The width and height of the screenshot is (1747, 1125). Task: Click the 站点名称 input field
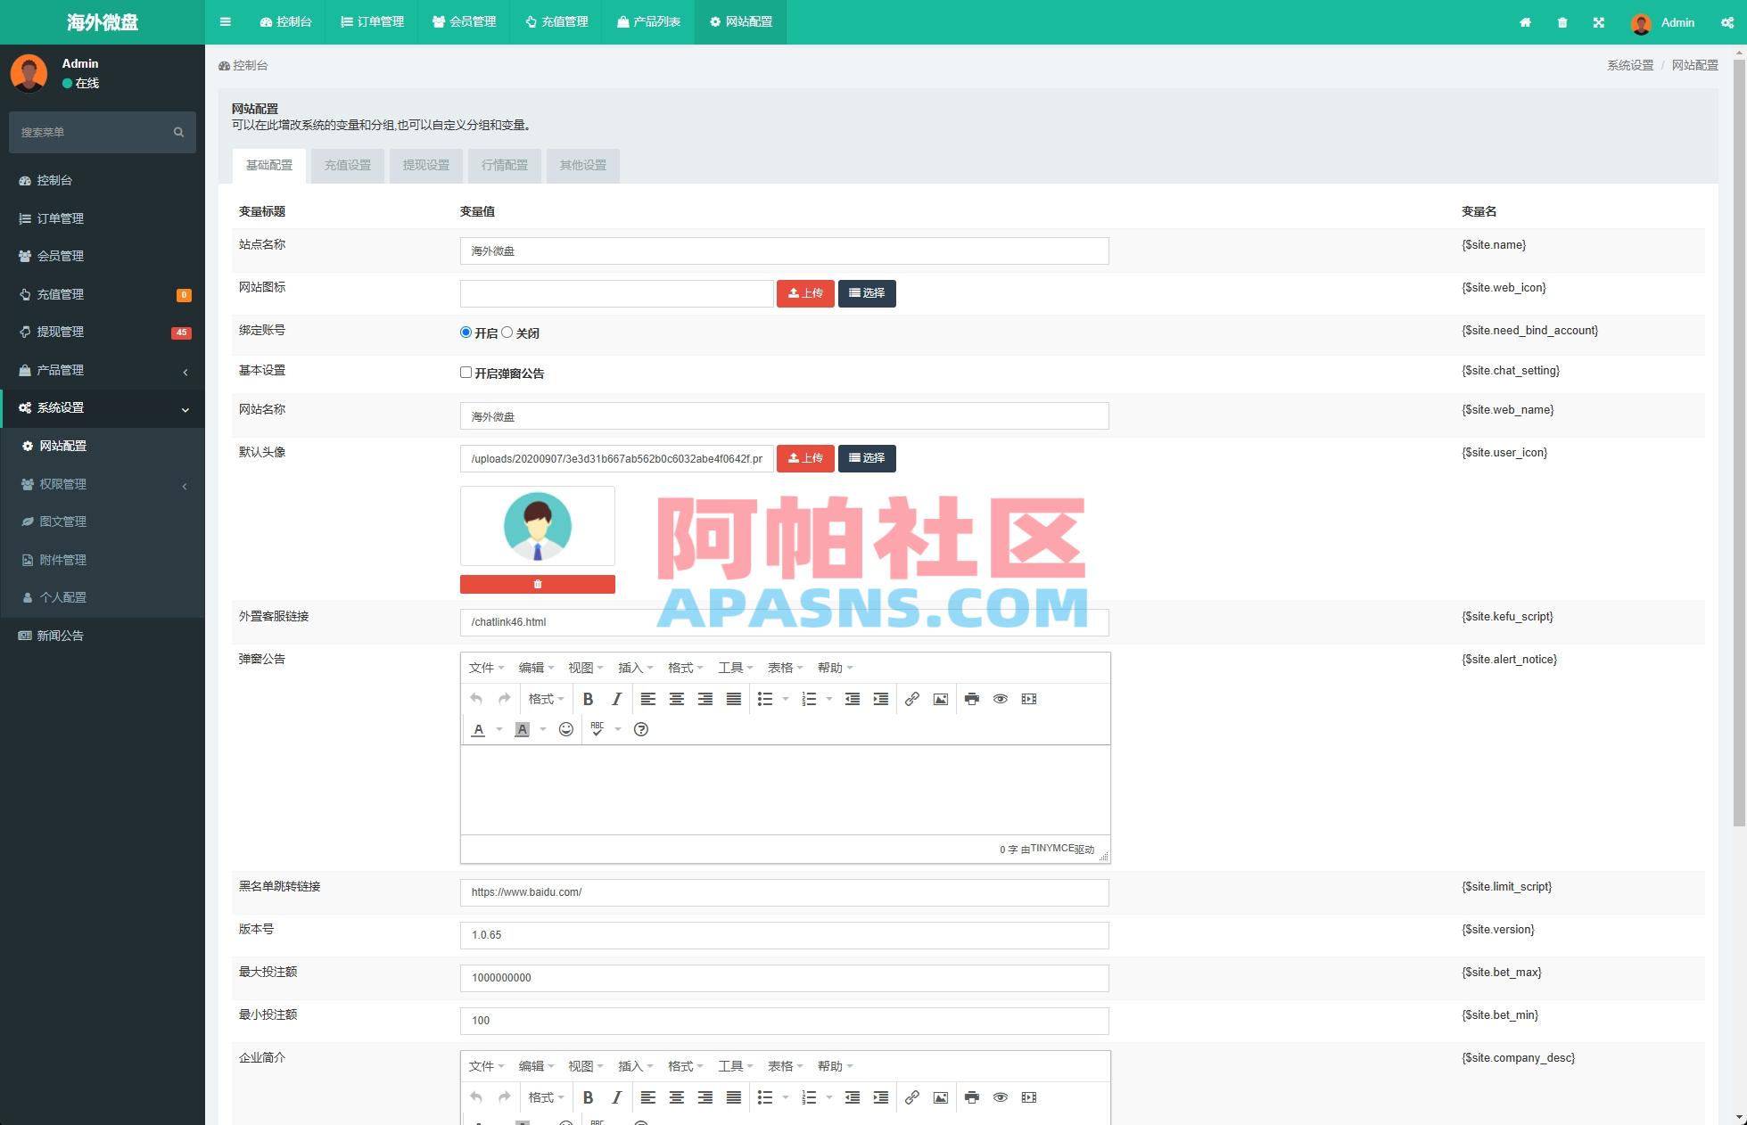click(x=783, y=250)
